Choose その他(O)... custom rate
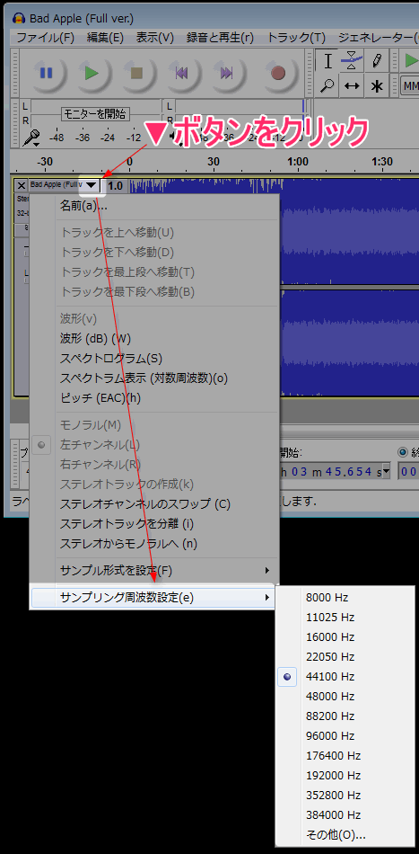Screen dimensions: 419x854 click(343, 834)
